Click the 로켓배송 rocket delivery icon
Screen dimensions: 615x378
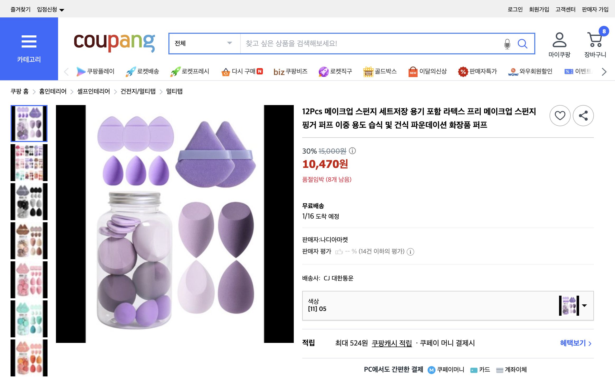(x=130, y=71)
